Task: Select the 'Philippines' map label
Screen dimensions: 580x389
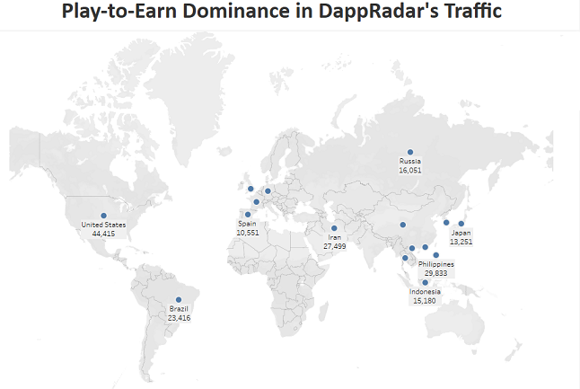Action: (x=436, y=264)
